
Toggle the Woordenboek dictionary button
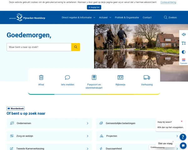pos(16,108)
